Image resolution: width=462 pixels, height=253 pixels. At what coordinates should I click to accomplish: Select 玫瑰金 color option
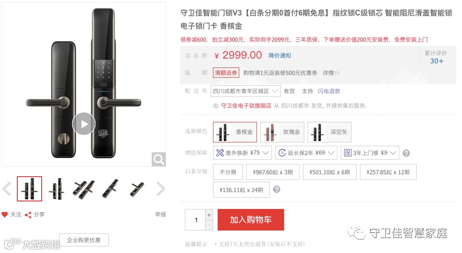click(282, 132)
